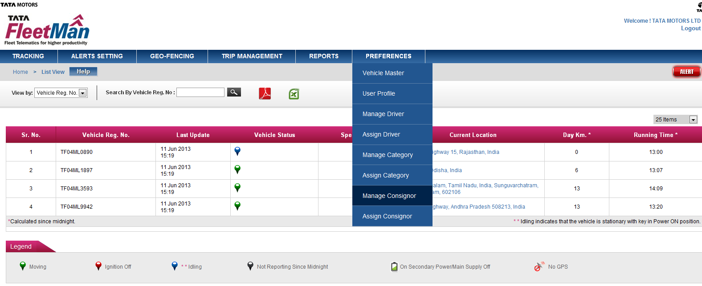Open the Andhra Pradesh location link
The height and width of the screenshot is (286, 702).
click(x=479, y=207)
